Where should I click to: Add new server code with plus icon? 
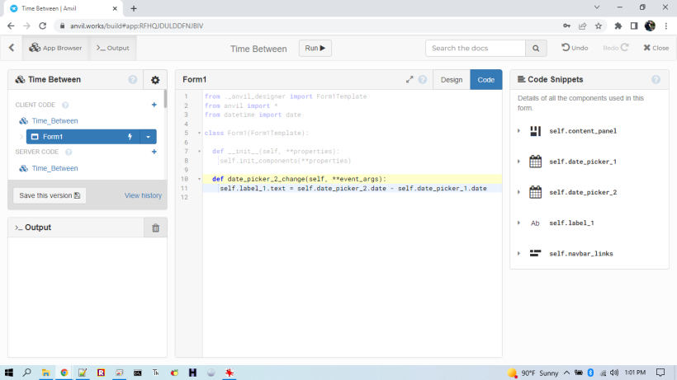tap(154, 152)
